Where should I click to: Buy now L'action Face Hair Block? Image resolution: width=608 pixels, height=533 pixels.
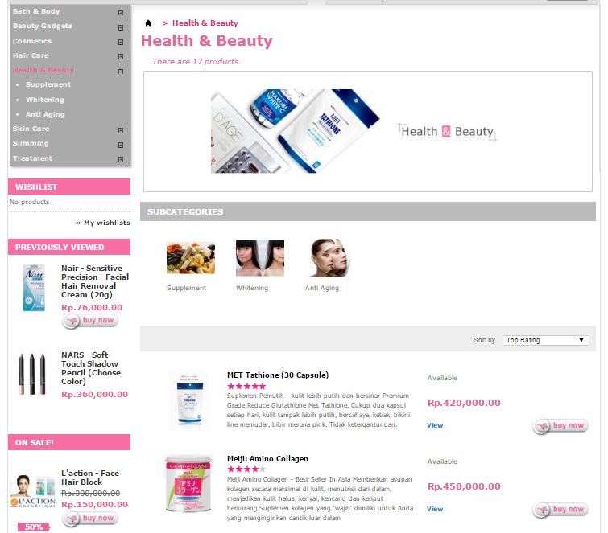[90, 519]
